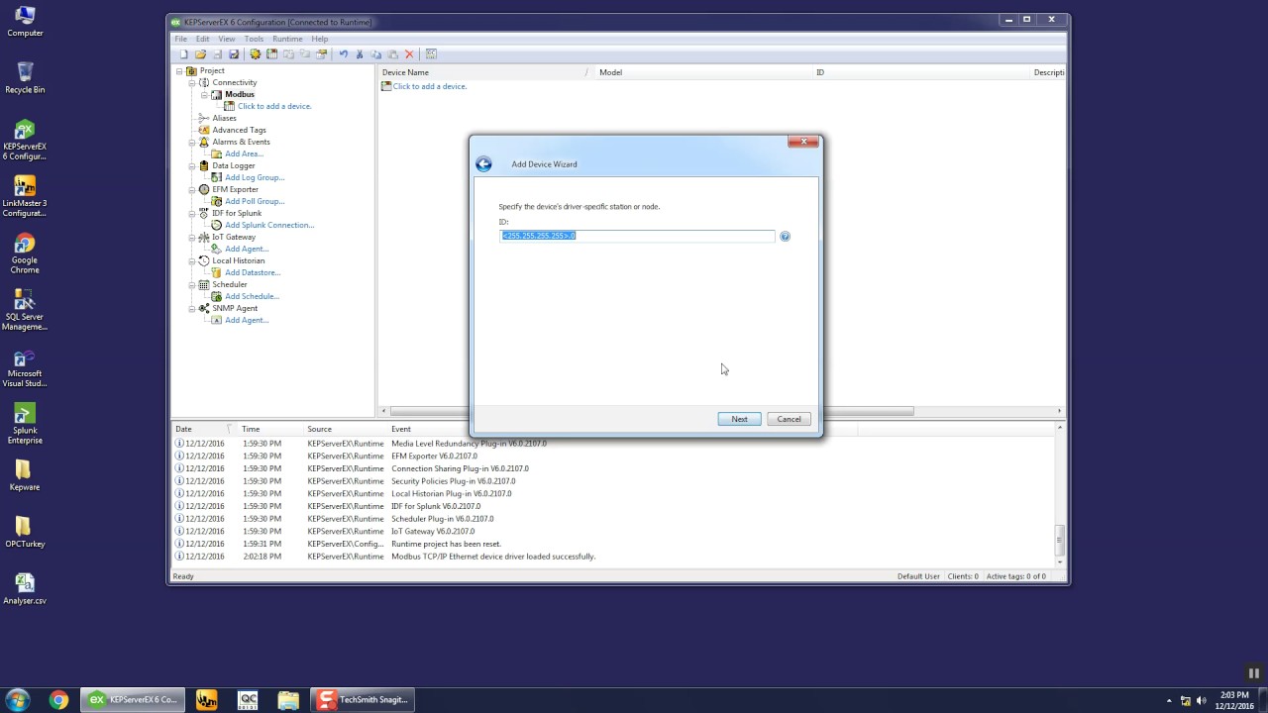Click 'Add Splunk Connection...' link

point(269,226)
